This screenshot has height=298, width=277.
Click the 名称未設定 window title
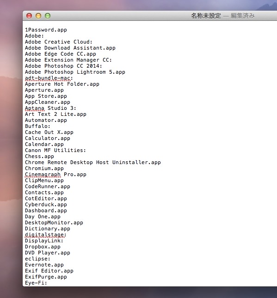tap(206, 16)
